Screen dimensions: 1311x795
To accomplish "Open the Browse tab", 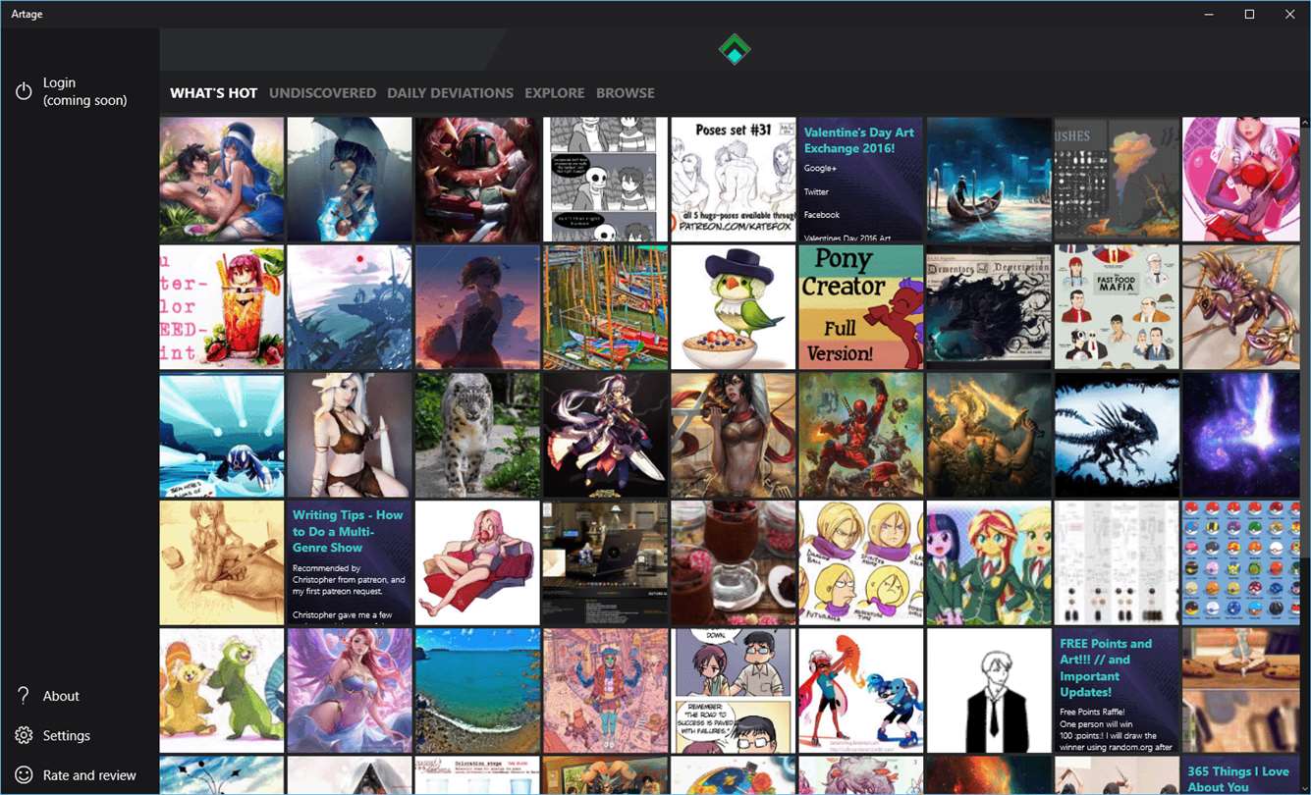I will [626, 93].
